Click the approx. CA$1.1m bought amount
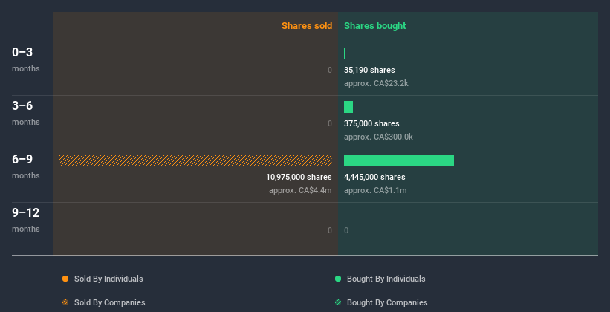Viewport: 610px width, 312px height. click(375, 191)
